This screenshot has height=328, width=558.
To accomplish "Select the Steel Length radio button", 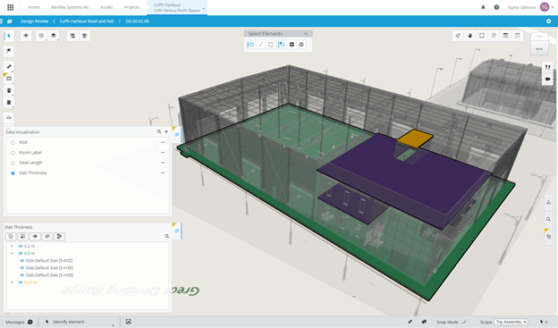I will pyautogui.click(x=13, y=163).
